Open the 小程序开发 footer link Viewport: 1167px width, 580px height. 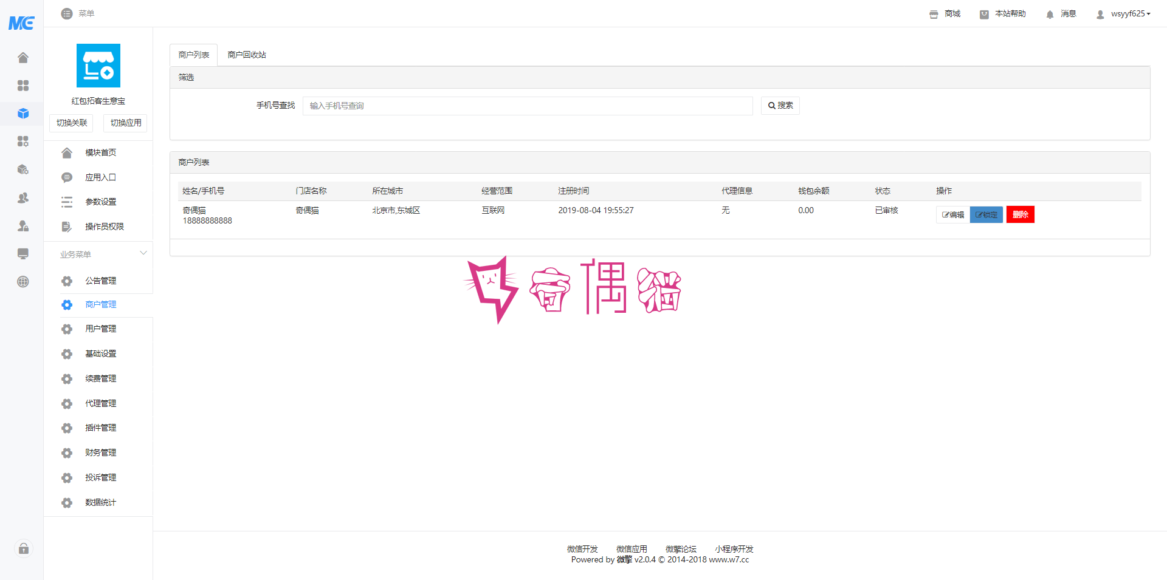point(734,549)
